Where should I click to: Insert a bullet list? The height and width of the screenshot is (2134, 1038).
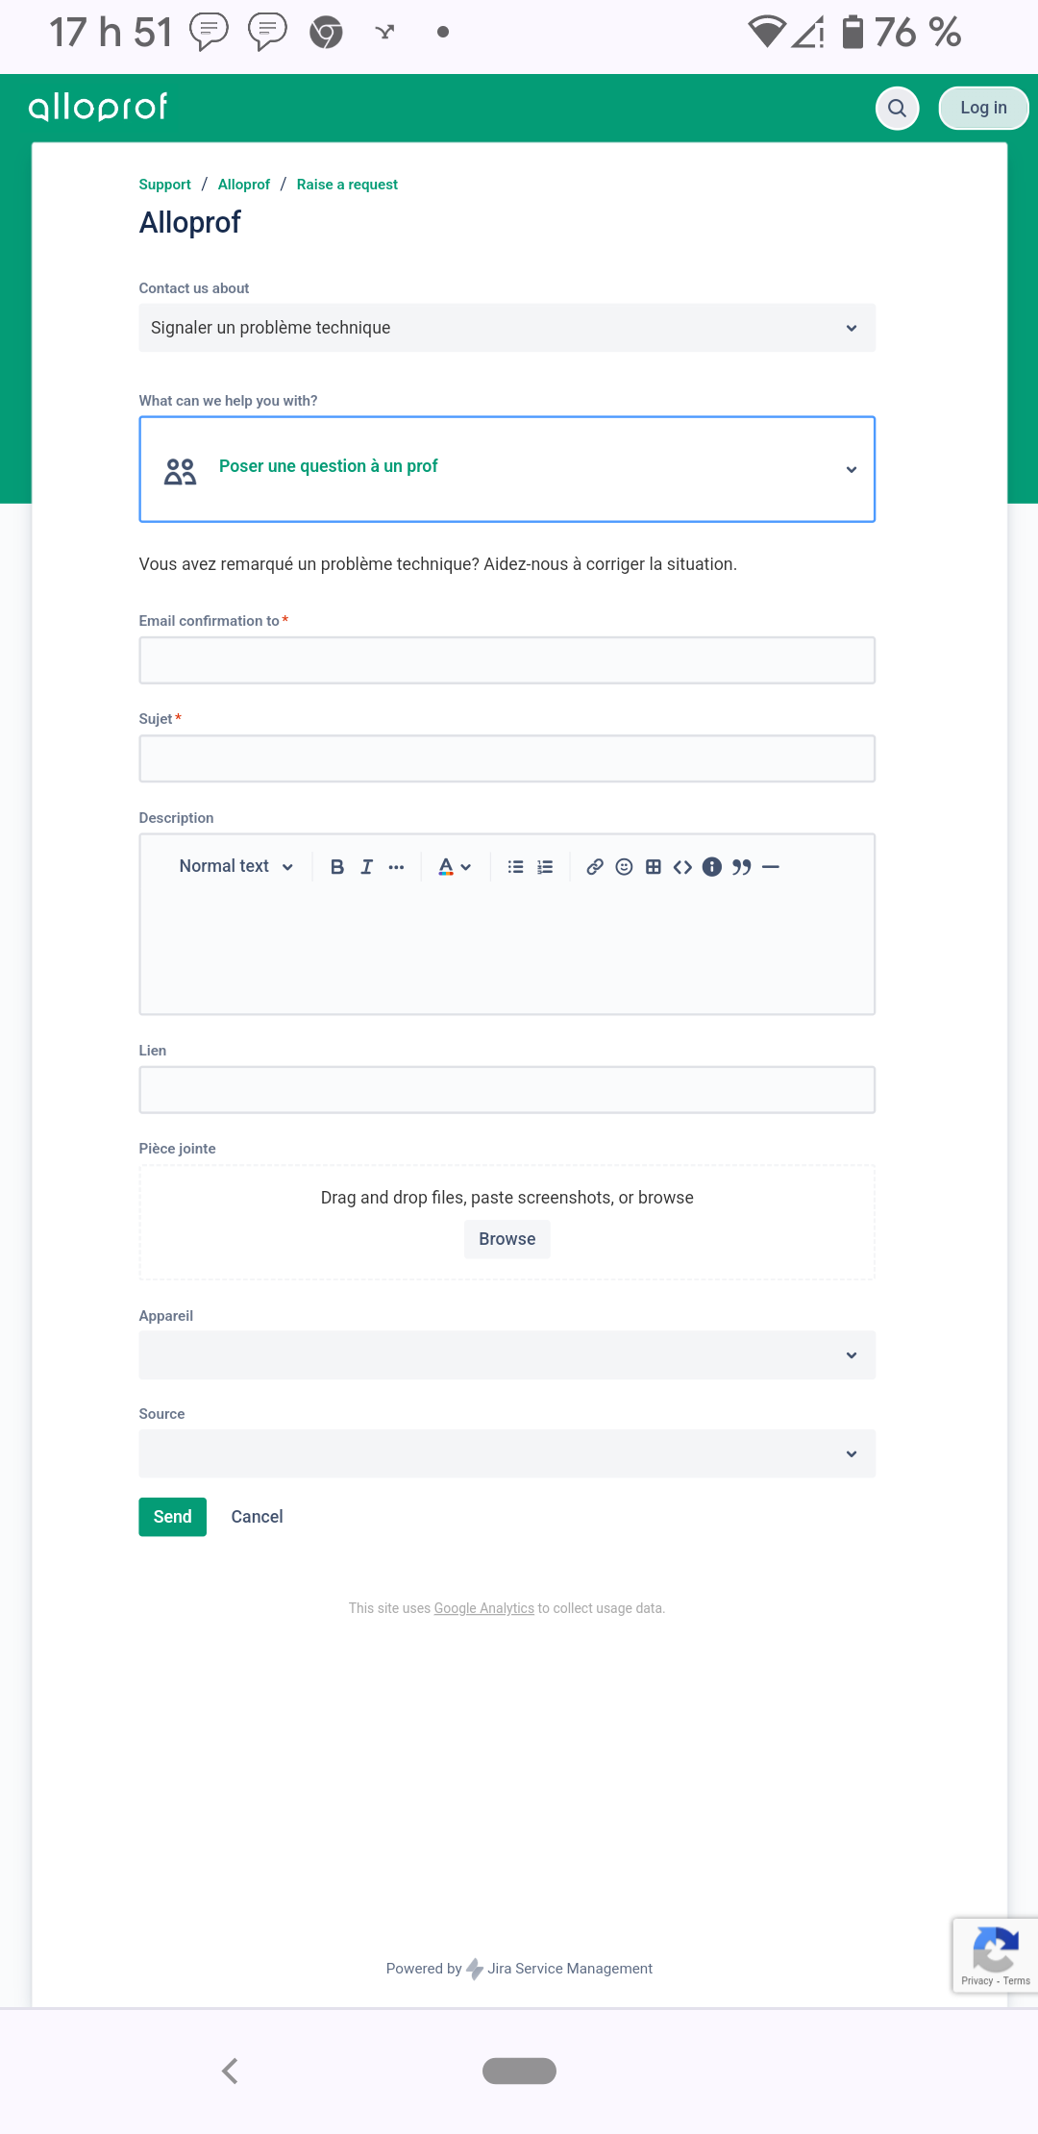(516, 867)
